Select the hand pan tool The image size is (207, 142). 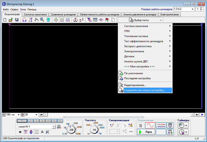(36, 20)
